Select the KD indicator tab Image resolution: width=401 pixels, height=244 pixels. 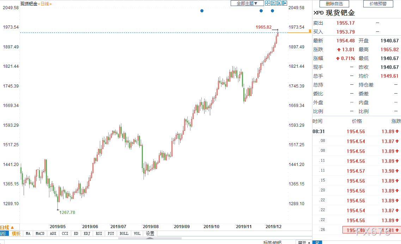(x=76, y=233)
